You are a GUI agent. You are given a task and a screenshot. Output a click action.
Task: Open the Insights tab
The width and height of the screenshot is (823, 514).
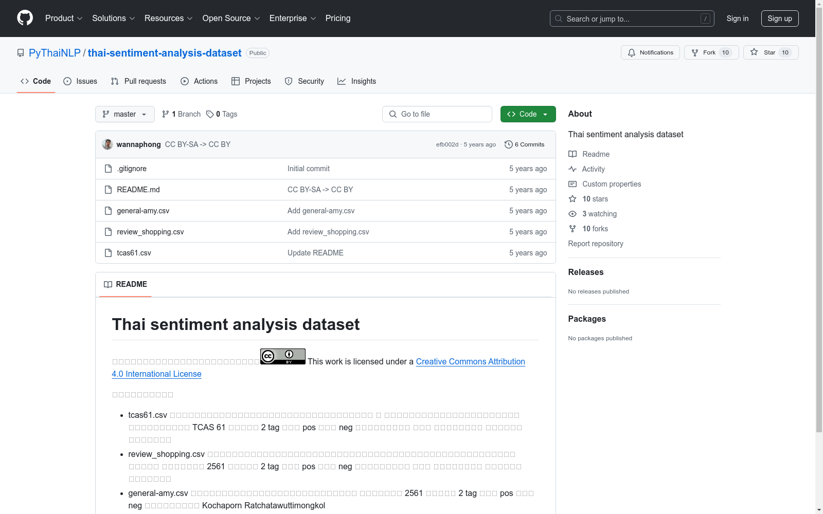point(356,81)
